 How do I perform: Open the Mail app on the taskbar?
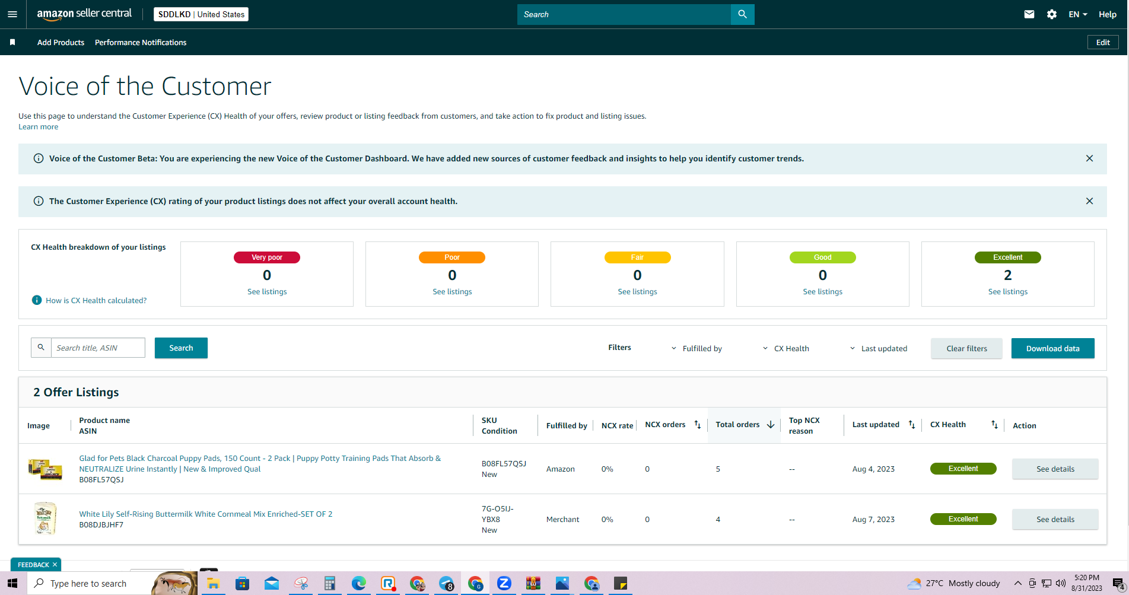click(272, 583)
